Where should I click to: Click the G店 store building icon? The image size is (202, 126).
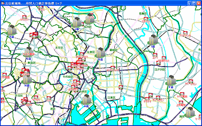click(x=28, y=52)
